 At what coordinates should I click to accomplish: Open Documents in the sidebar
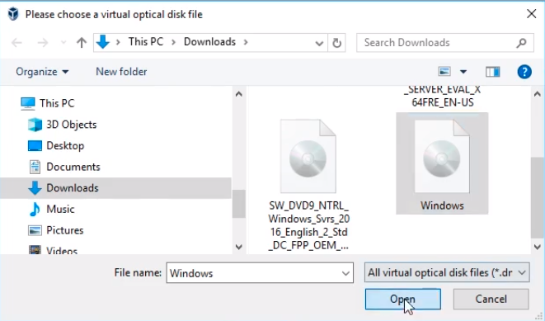click(73, 167)
